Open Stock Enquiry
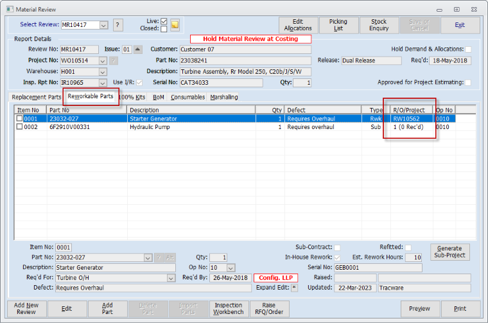 coord(378,25)
